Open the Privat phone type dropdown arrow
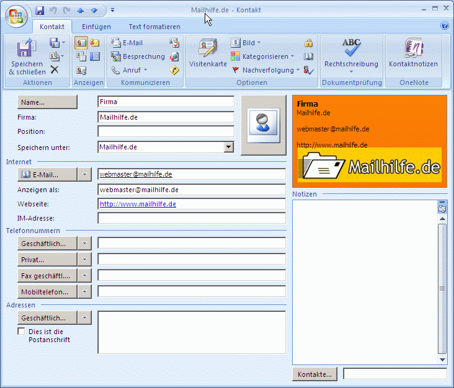This screenshot has width=454, height=388. click(x=84, y=260)
